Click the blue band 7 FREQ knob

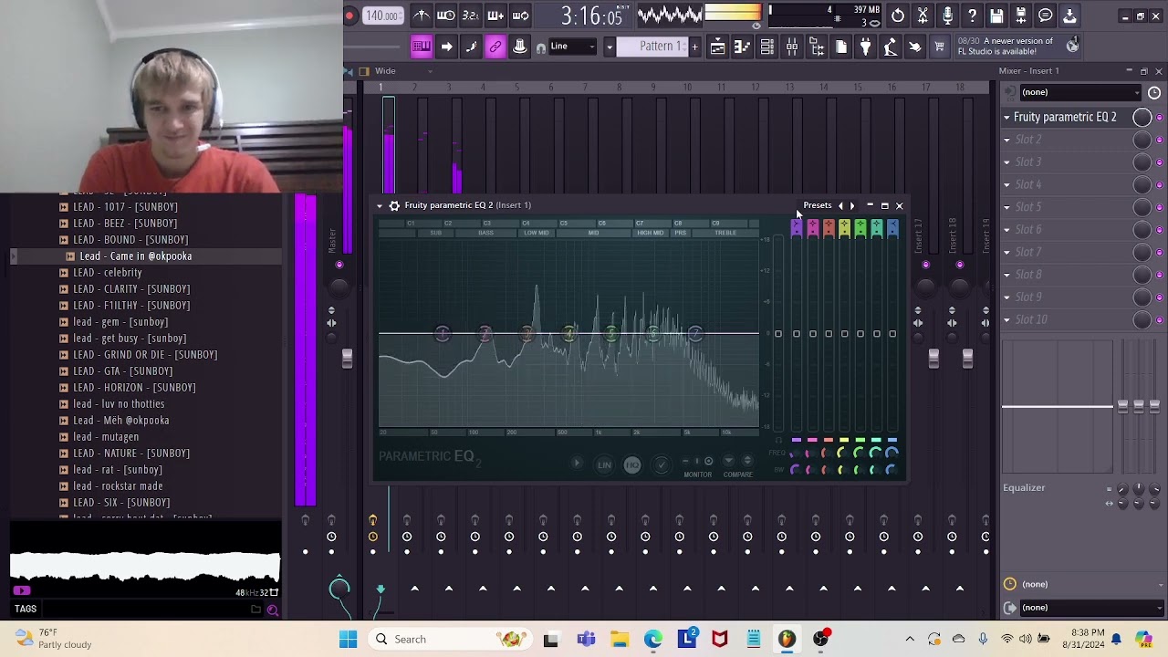[892, 453]
